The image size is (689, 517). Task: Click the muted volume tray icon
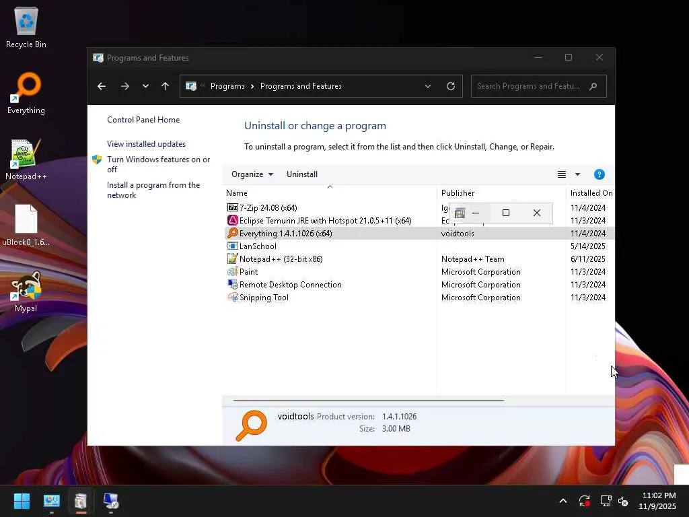(x=623, y=501)
